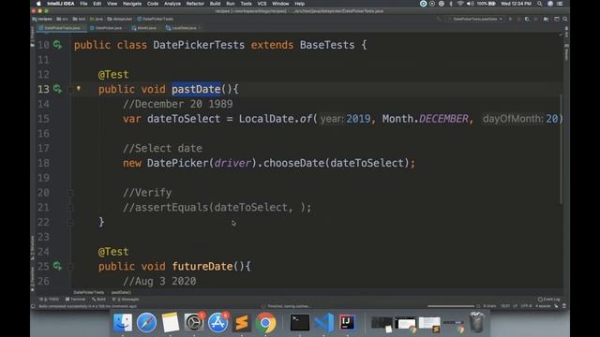Image resolution: width=600 pixels, height=337 pixels.
Task: Open Terminal from the Dock
Action: (x=300, y=322)
